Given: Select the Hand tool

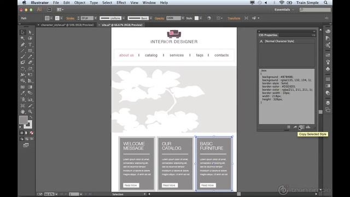Looking at the screenshot, I should [22, 112].
